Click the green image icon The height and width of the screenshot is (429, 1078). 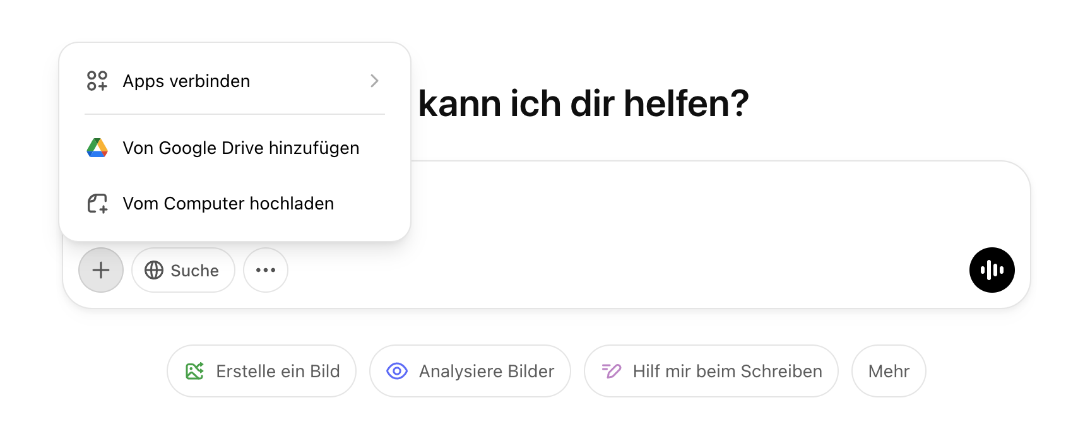pos(194,371)
